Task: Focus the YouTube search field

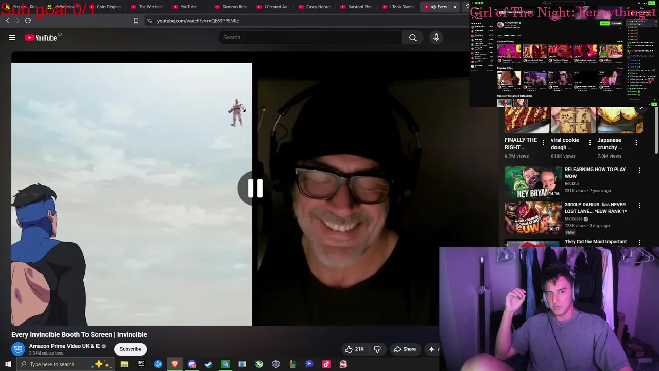Action: pyautogui.click(x=310, y=37)
